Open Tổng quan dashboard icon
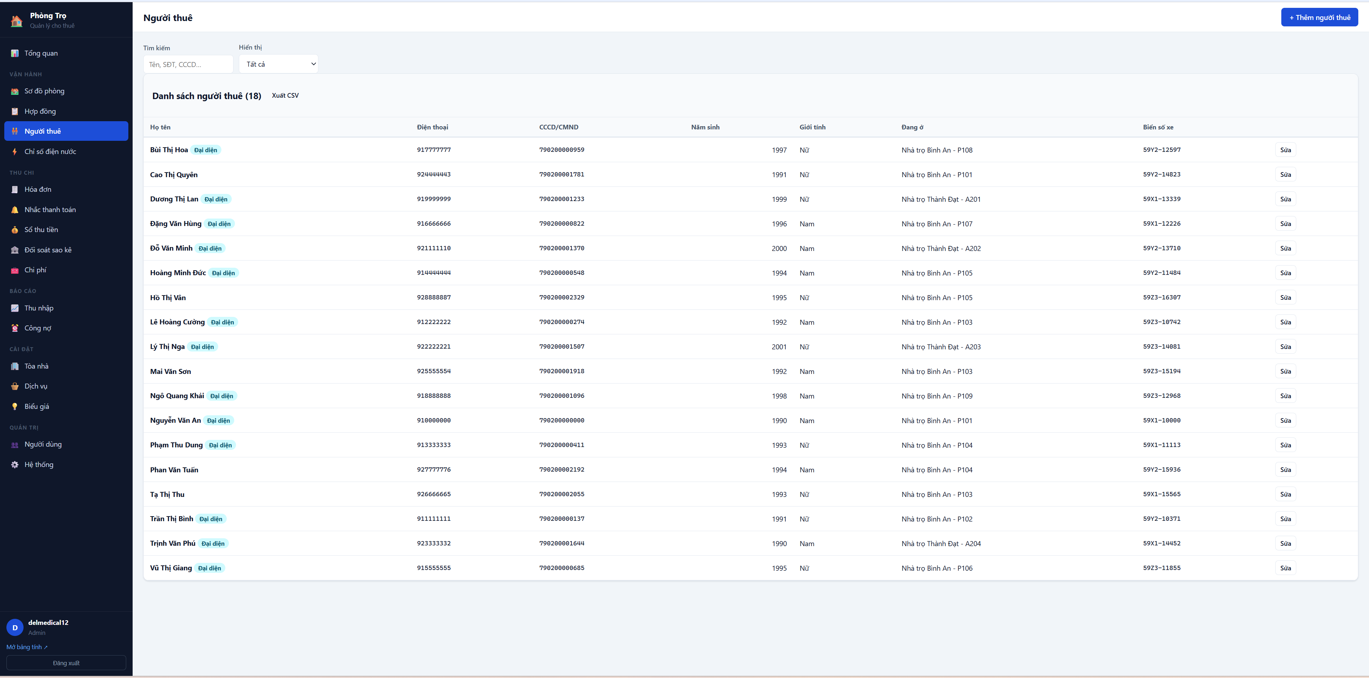This screenshot has width=1369, height=678. coord(15,53)
